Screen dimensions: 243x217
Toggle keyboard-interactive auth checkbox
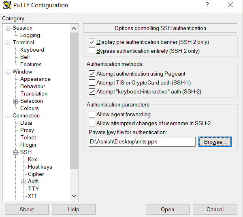point(92,91)
